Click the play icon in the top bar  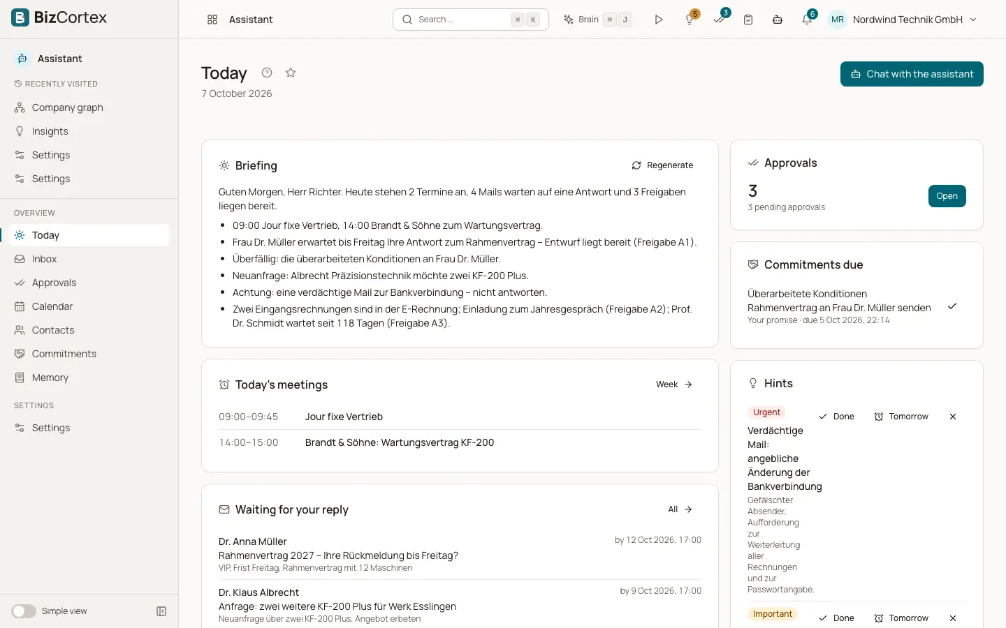coord(659,20)
